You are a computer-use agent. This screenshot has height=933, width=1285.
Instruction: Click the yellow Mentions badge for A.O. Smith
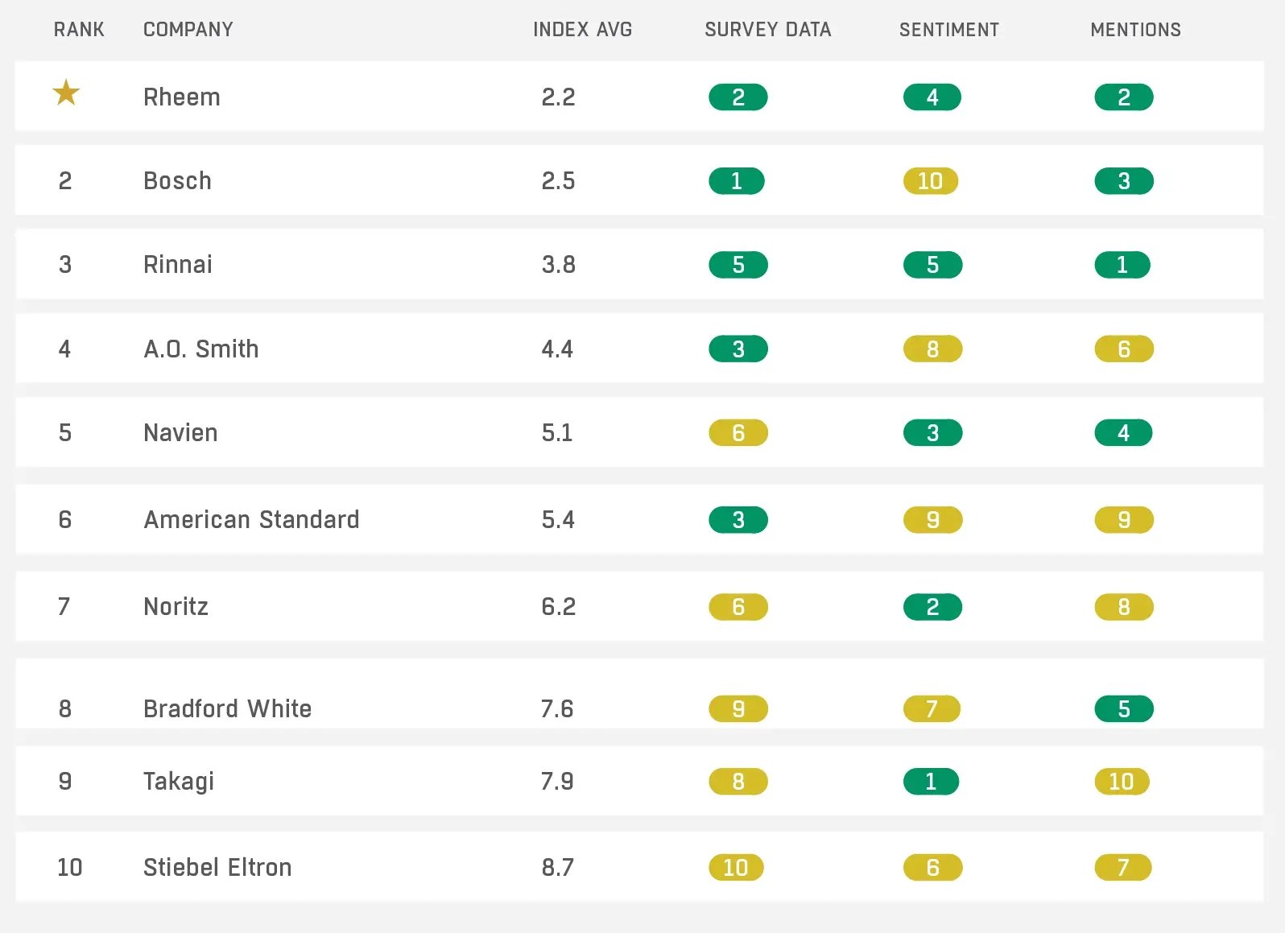pos(1124,349)
